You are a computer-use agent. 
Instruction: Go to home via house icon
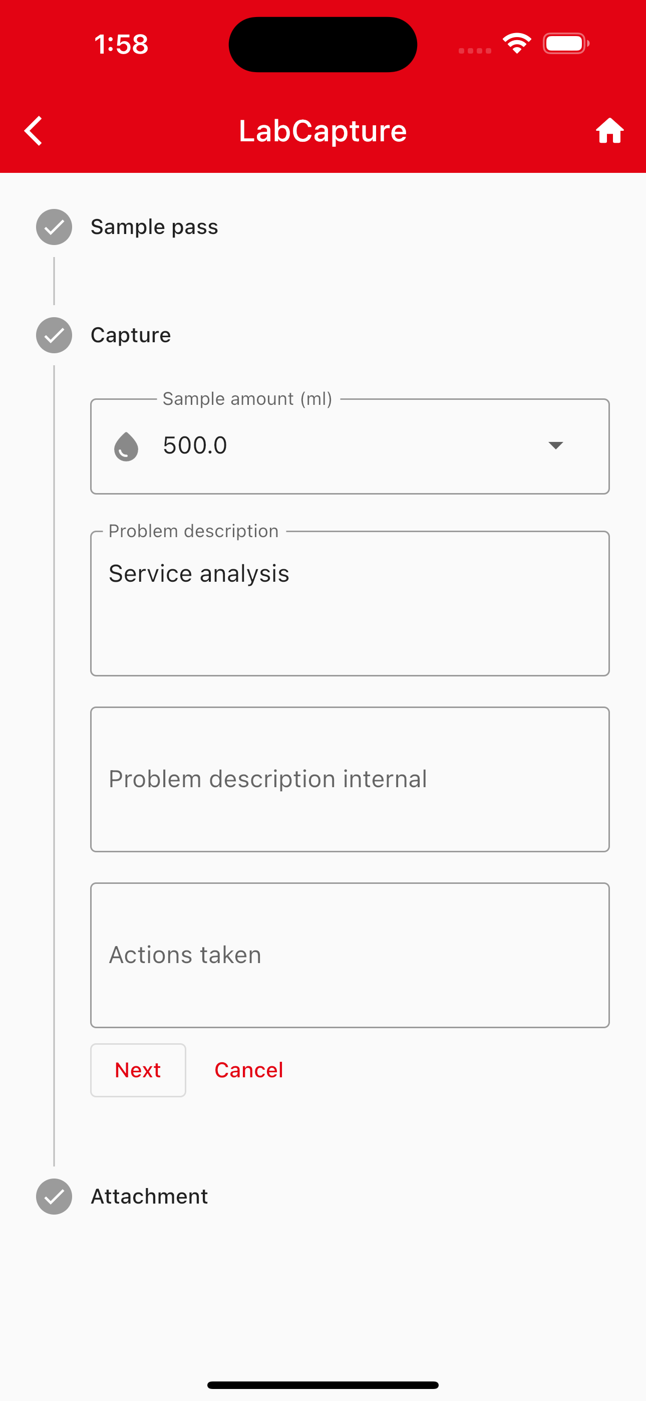click(609, 131)
